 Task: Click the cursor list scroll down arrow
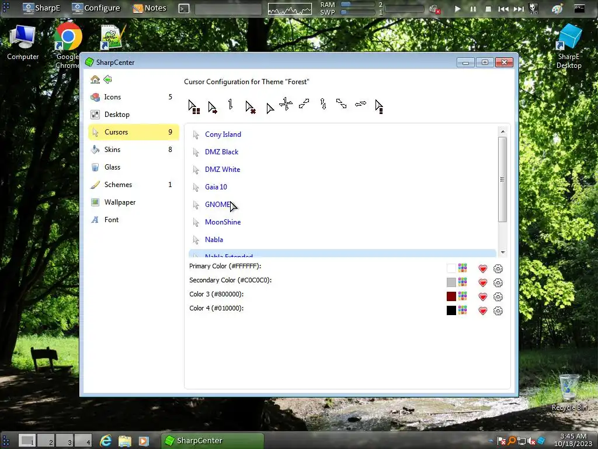click(x=503, y=253)
